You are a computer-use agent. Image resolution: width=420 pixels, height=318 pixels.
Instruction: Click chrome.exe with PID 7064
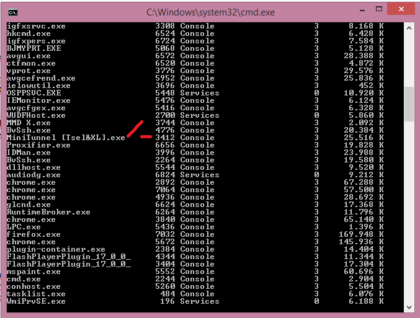pyautogui.click(x=31, y=190)
